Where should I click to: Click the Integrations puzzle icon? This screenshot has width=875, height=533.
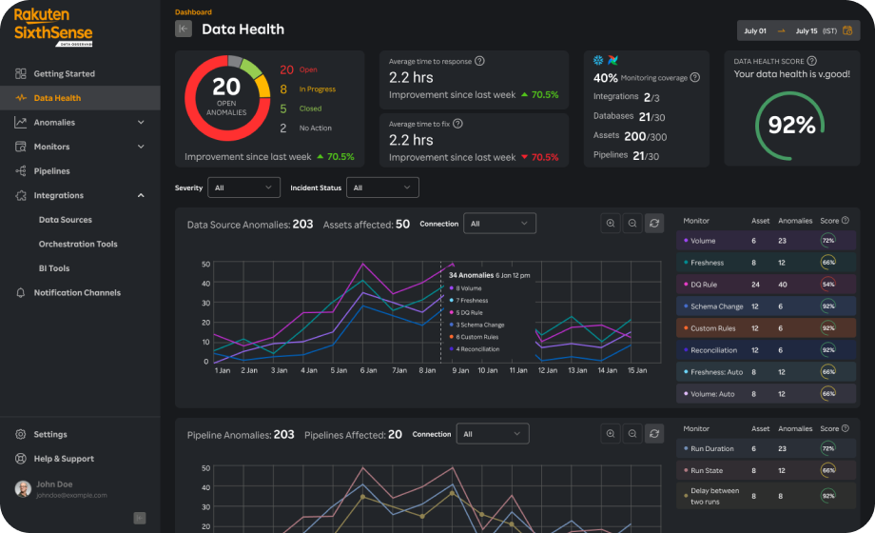coord(21,195)
